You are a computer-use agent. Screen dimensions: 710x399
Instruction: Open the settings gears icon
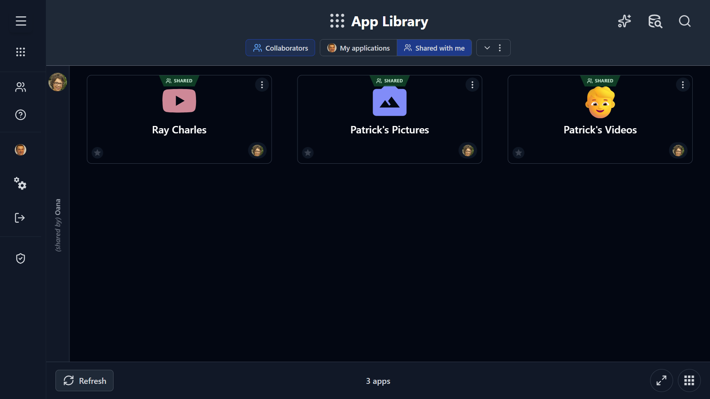(20, 184)
